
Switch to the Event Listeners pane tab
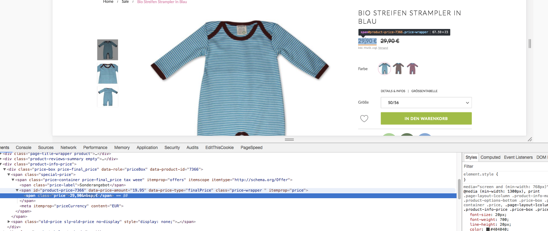pos(518,157)
